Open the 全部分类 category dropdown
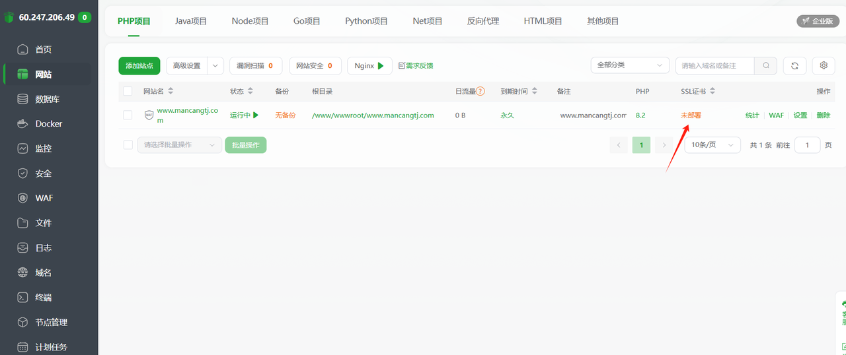This screenshot has width=846, height=355. (x=630, y=65)
